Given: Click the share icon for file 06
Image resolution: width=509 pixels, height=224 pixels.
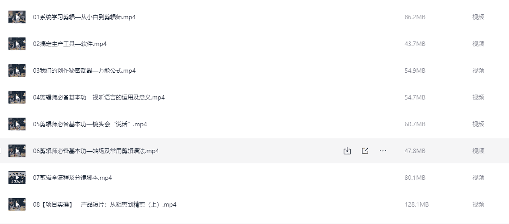Looking at the screenshot, I should (365, 151).
